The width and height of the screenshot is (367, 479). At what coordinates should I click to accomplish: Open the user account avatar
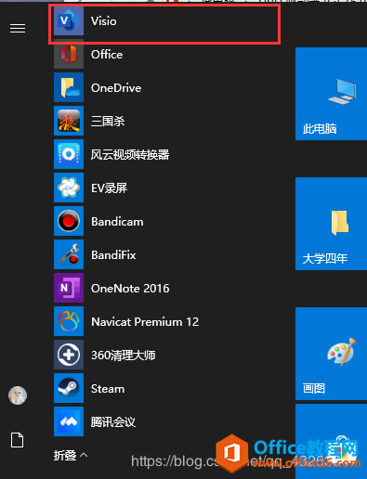click(18, 395)
